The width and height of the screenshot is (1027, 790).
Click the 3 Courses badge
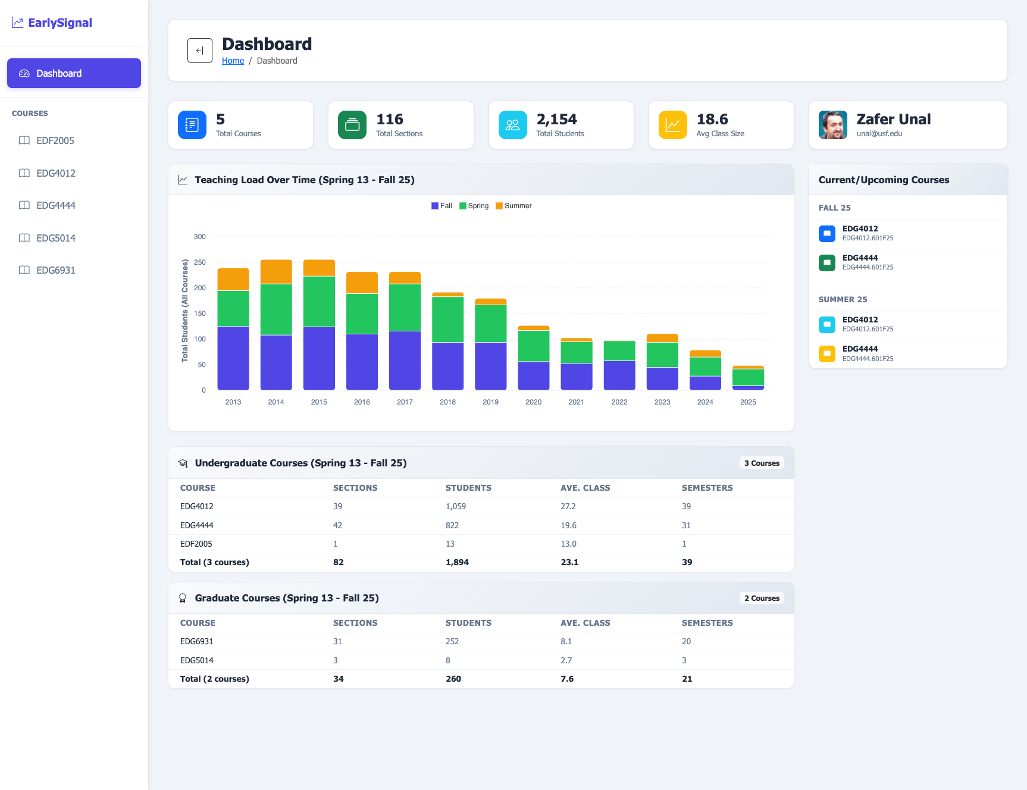762,463
